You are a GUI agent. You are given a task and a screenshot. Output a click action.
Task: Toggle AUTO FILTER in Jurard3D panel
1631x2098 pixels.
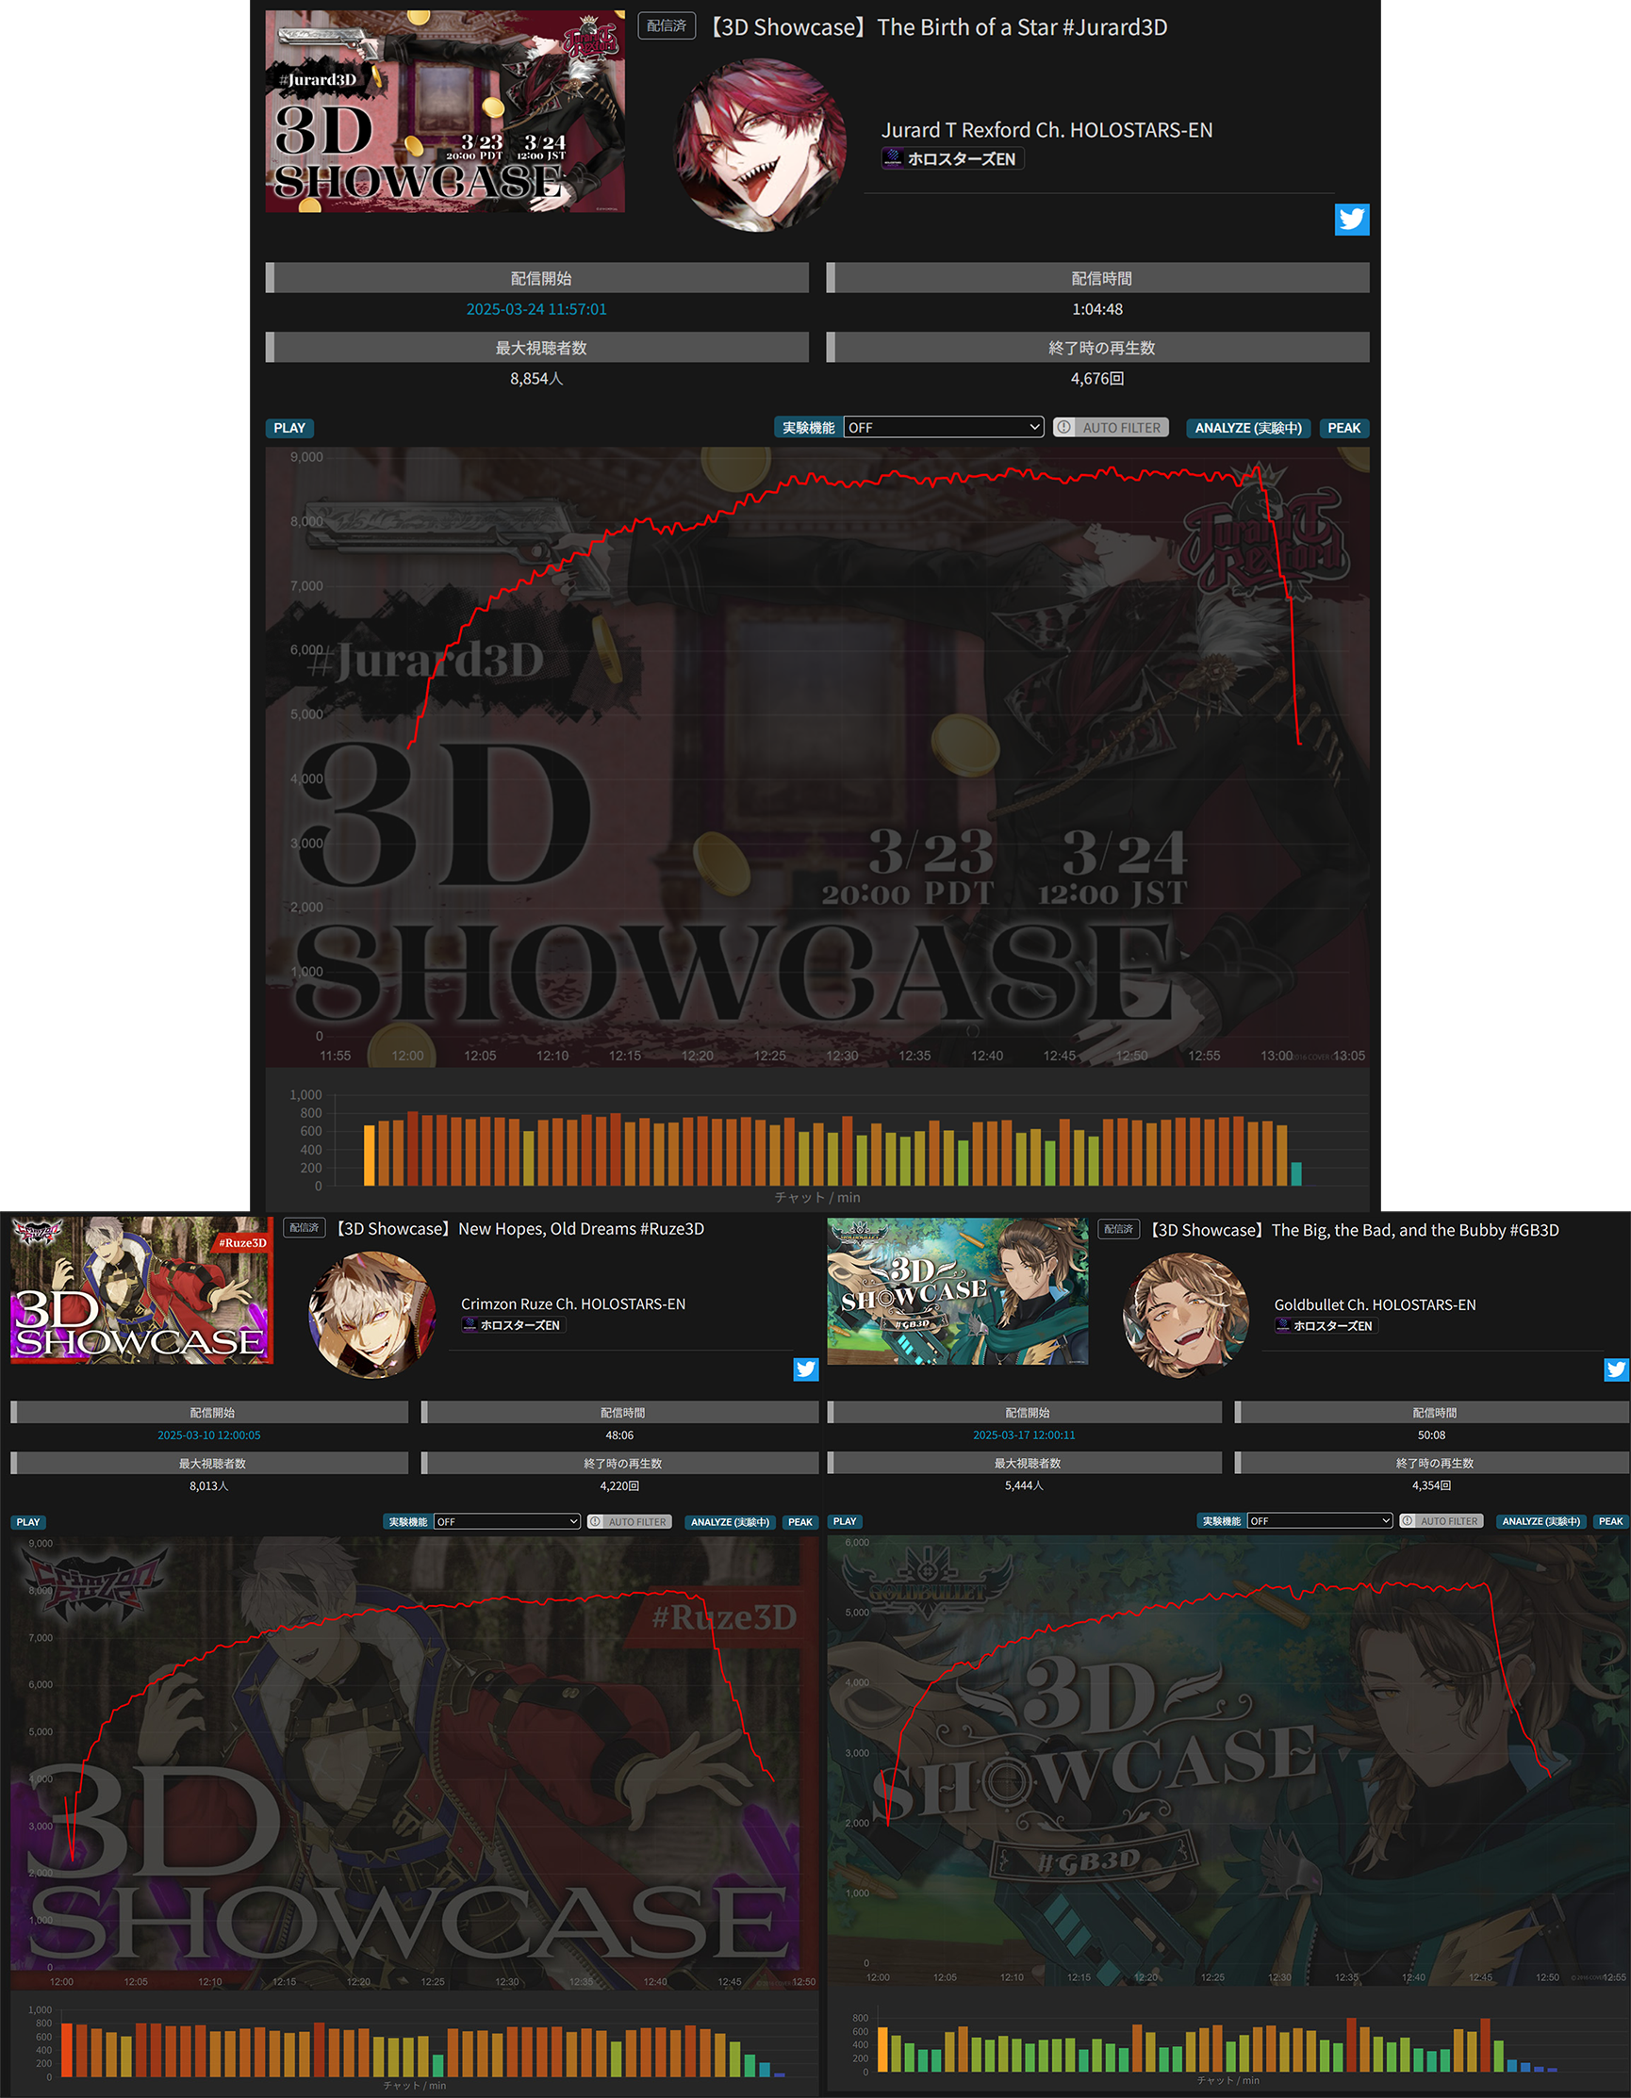click(x=1111, y=428)
